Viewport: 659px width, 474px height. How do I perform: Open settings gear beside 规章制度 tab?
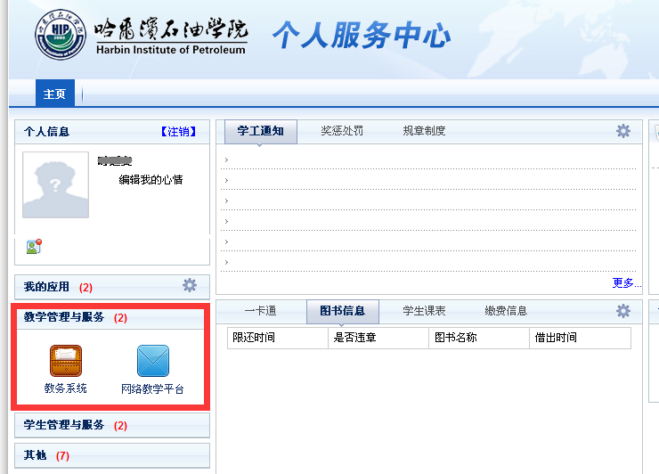623,131
